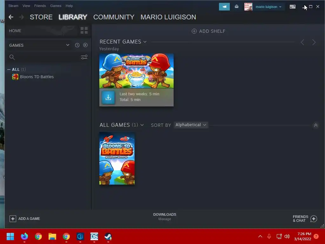Click the library search magnifier icon
The image size is (325, 244).
coord(12,57)
